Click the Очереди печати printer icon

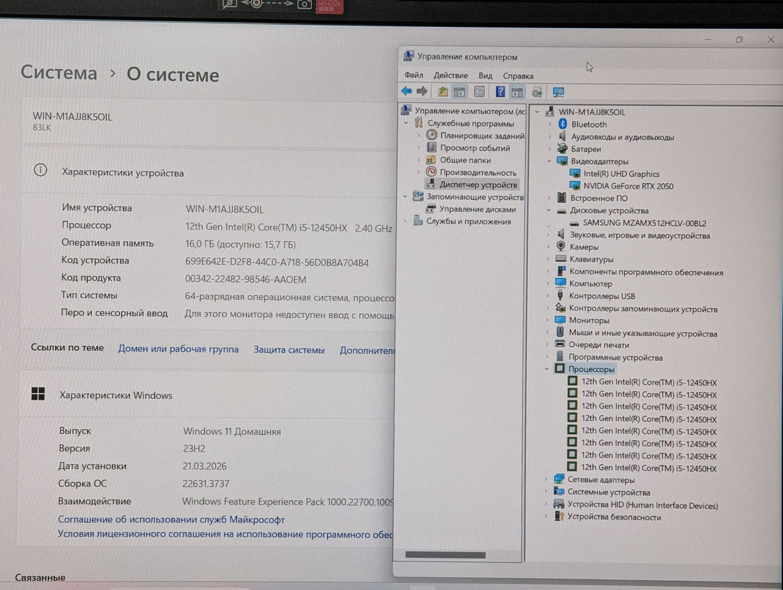pyautogui.click(x=560, y=345)
